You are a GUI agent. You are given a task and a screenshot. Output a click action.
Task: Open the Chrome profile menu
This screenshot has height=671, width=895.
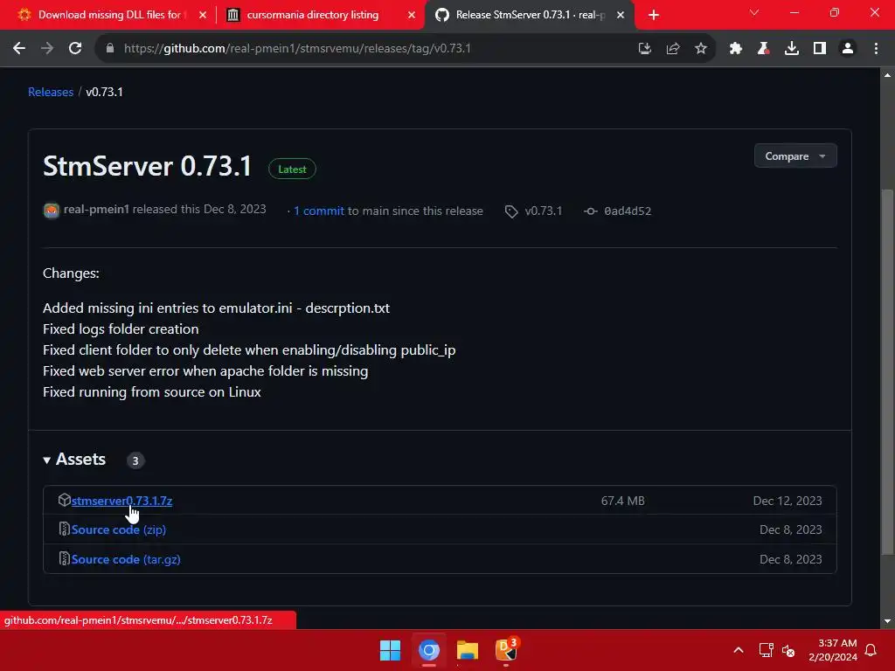(848, 49)
